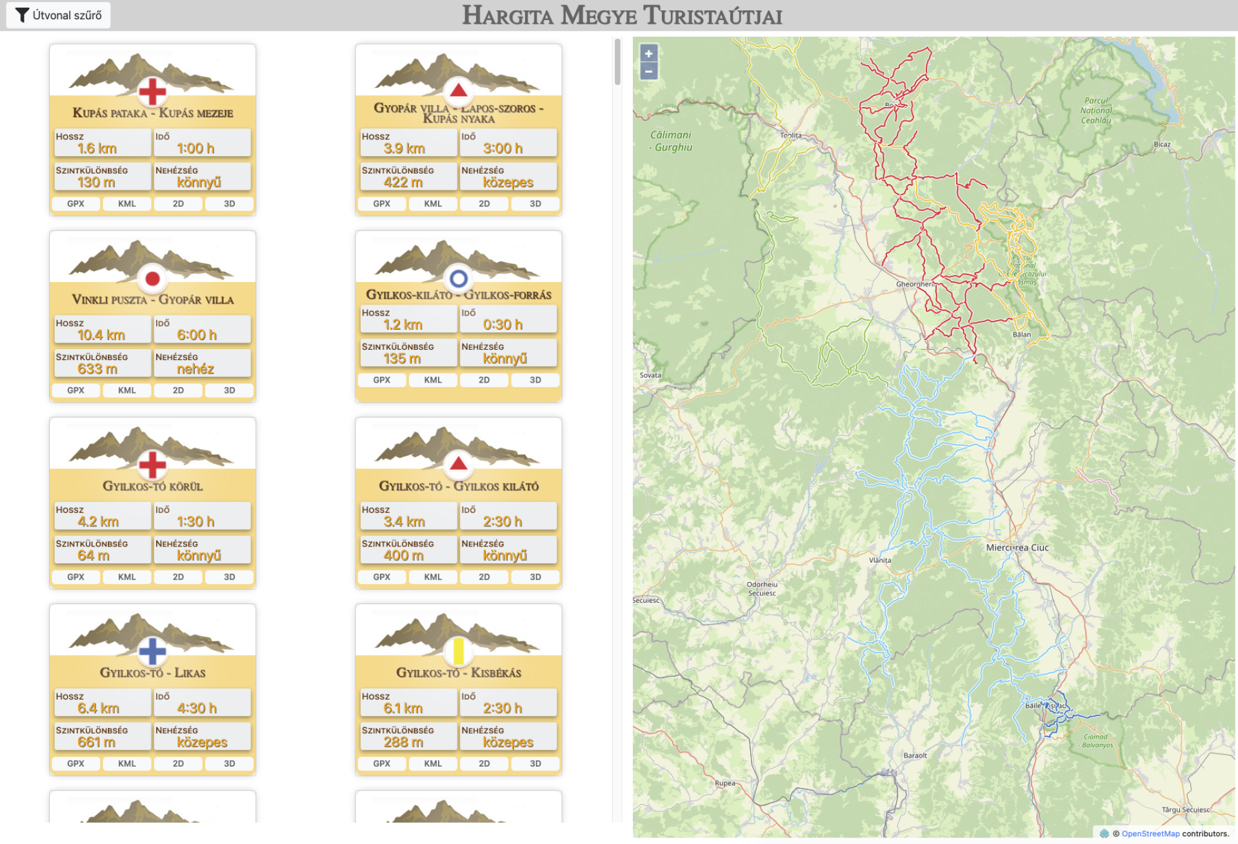The width and height of the screenshot is (1238, 844).
Task: Click yellow stripe marker on Gyilkos-tó - Kisbékás card
Action: pyautogui.click(x=459, y=651)
